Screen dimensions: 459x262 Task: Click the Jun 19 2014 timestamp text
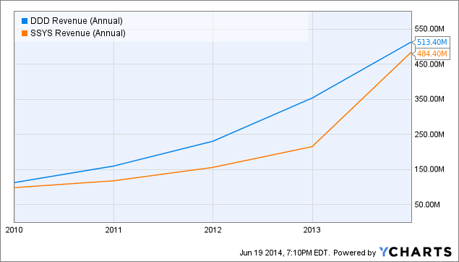tap(285, 253)
